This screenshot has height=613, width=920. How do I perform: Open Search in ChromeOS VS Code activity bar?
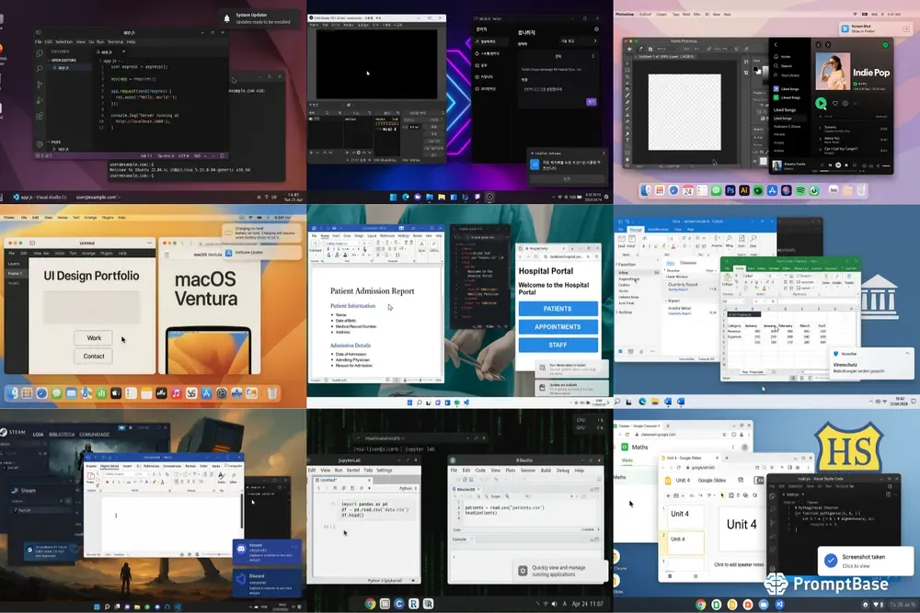[772, 509]
